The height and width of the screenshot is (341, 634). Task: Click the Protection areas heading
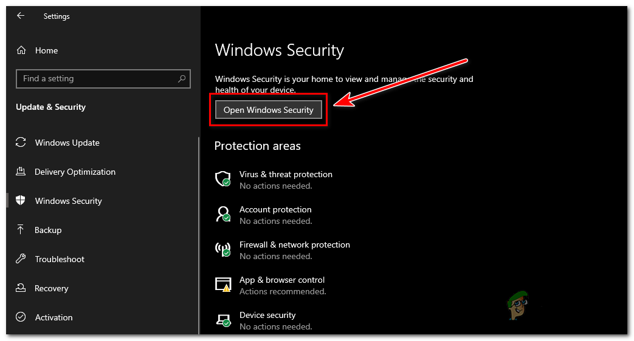258,146
